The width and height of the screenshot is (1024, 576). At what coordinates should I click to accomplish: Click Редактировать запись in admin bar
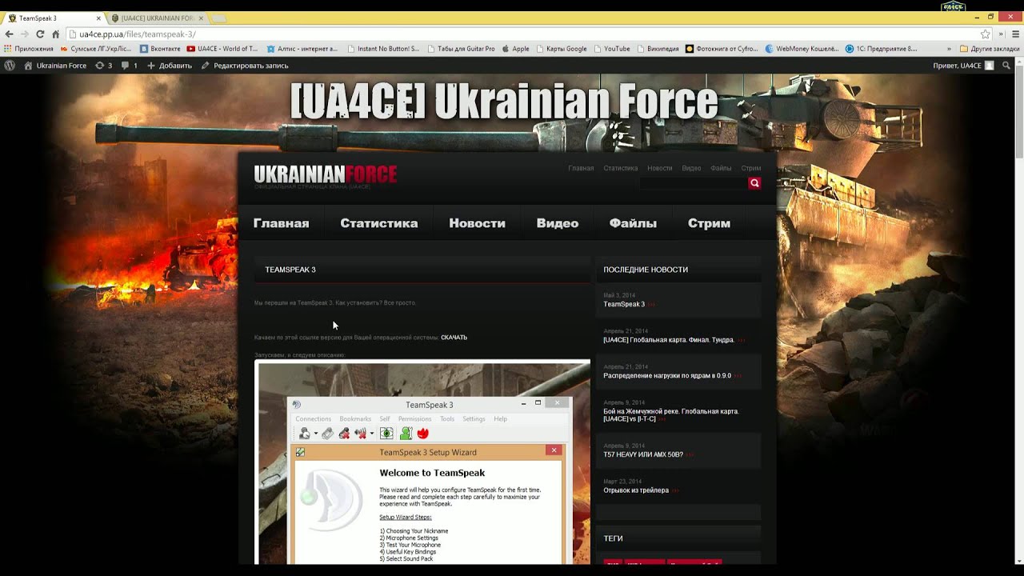point(245,66)
